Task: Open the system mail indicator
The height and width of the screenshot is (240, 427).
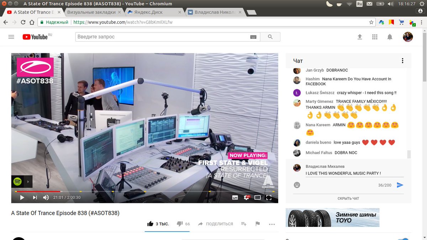Action: tap(370, 4)
